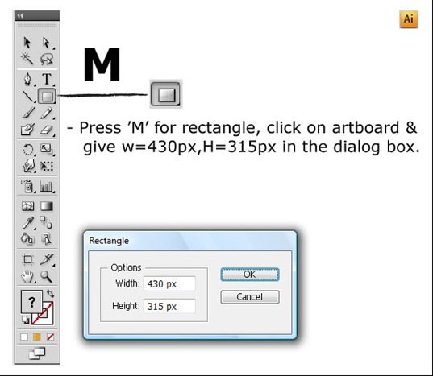
Task: Select the Lasso tool
Action: pos(47,59)
